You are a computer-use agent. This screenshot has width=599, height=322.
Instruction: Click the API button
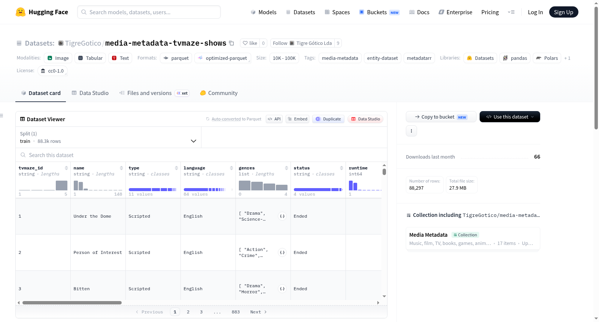(274, 119)
